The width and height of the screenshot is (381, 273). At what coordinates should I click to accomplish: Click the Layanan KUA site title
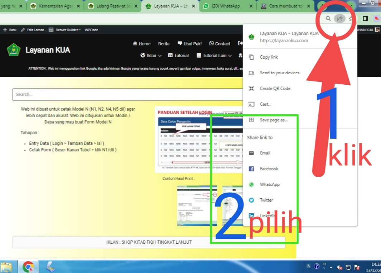point(48,50)
